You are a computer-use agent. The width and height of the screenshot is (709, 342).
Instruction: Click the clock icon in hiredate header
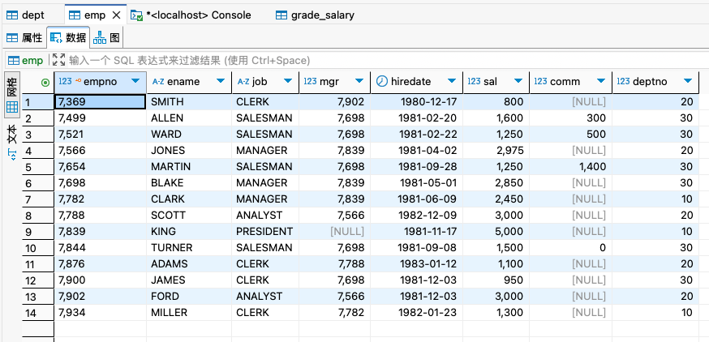(x=382, y=81)
